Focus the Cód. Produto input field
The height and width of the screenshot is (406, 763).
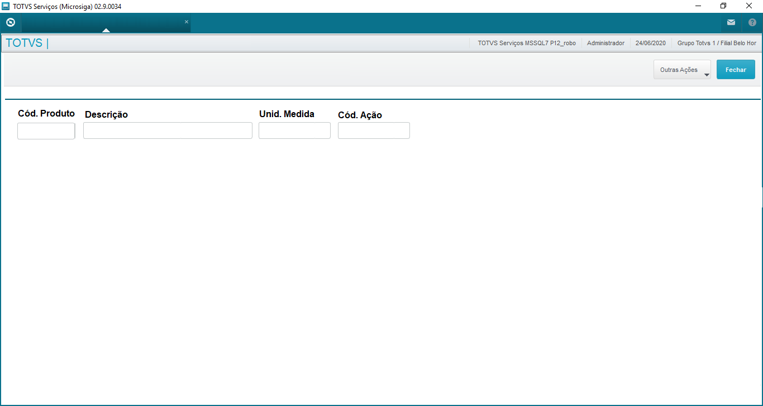tap(46, 131)
